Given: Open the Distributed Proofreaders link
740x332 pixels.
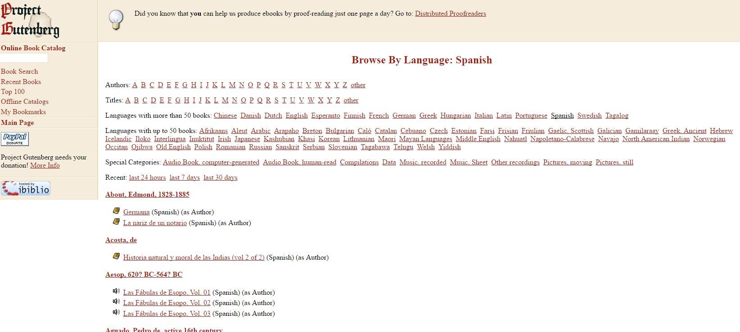Looking at the screenshot, I should pyautogui.click(x=450, y=13).
